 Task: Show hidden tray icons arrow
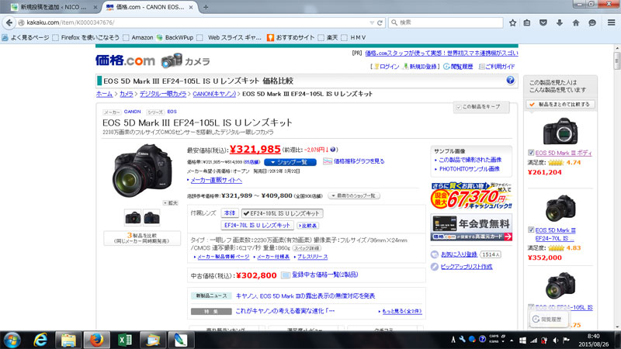click(512, 340)
